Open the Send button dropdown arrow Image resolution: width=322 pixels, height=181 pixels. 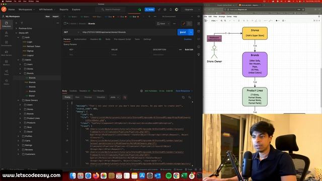[x=191, y=32]
